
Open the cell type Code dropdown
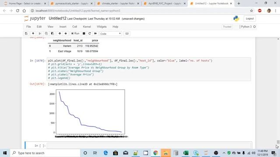(111, 34)
